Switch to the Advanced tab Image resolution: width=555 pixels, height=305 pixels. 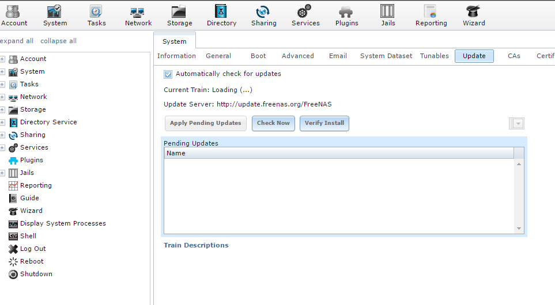point(297,56)
